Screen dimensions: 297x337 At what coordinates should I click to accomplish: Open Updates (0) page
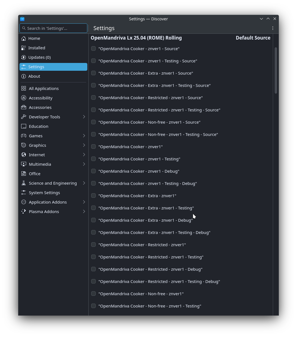(x=53, y=57)
